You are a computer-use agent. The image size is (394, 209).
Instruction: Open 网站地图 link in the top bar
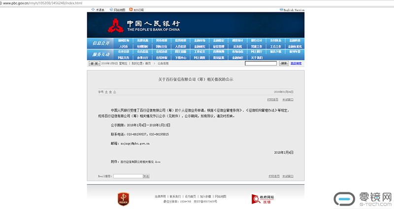click(x=117, y=10)
